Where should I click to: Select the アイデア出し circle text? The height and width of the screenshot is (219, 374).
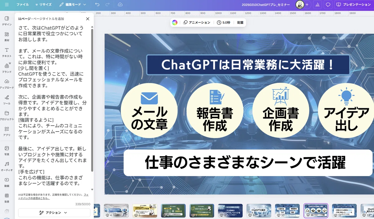pyautogui.click(x=346, y=119)
